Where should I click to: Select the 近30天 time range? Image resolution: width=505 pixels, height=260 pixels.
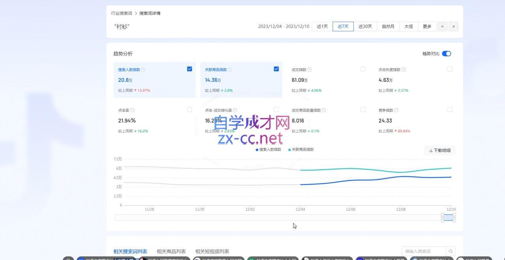click(x=364, y=26)
